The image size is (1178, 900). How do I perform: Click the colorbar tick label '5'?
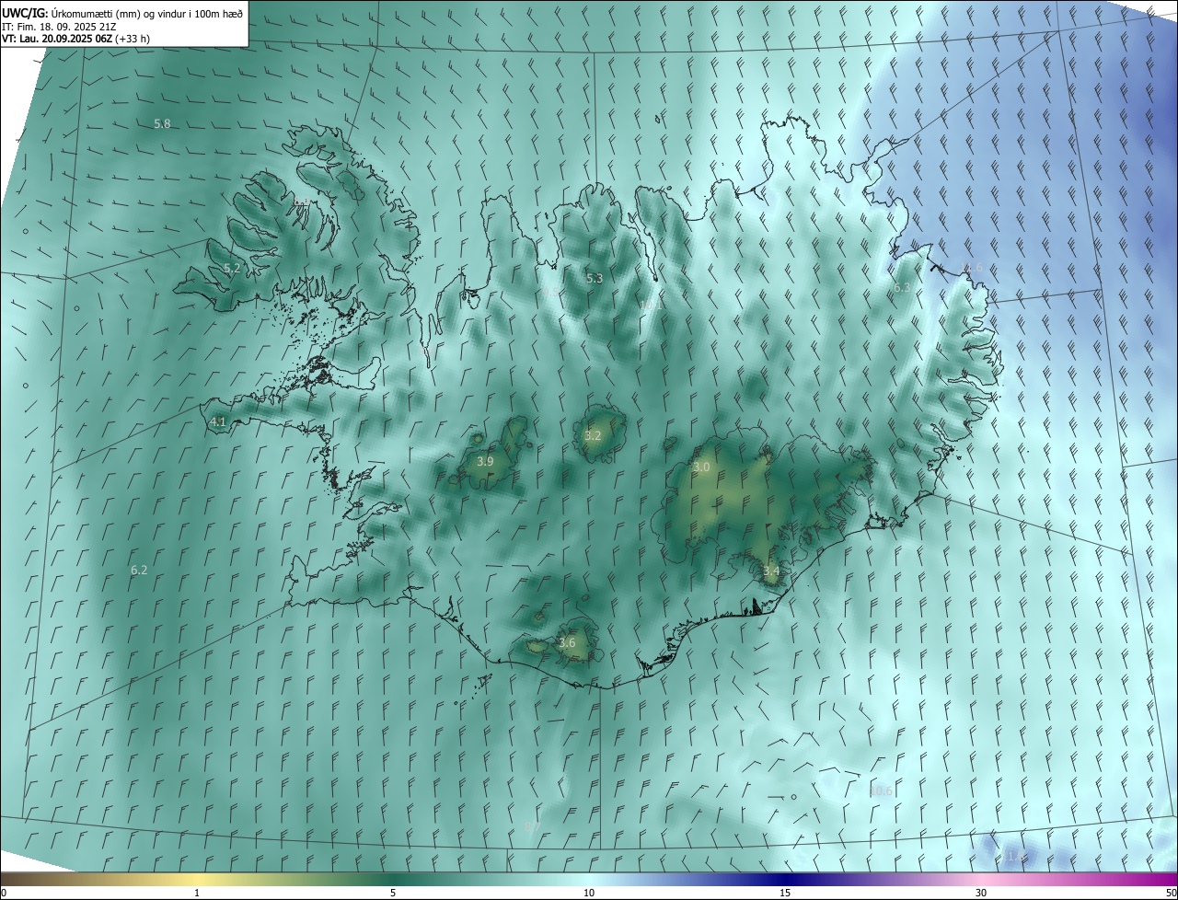[393, 893]
